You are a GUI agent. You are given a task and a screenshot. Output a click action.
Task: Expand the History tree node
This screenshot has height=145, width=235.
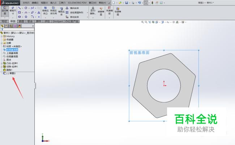tap(1, 36)
